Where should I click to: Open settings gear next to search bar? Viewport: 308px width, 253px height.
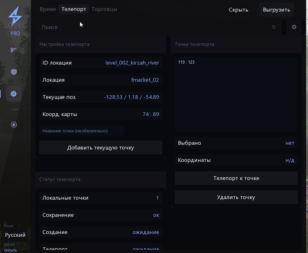click(294, 27)
